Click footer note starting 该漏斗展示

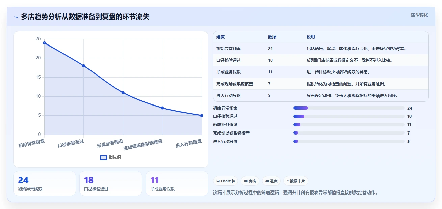pyautogui.click(x=295, y=193)
